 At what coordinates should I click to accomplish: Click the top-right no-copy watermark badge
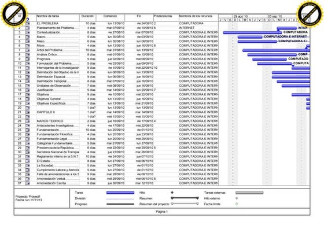click(310, 14)
